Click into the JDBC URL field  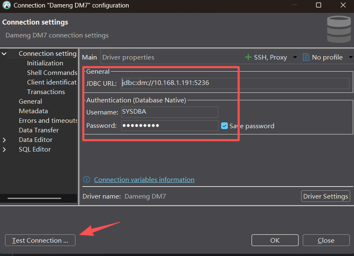click(x=235, y=83)
